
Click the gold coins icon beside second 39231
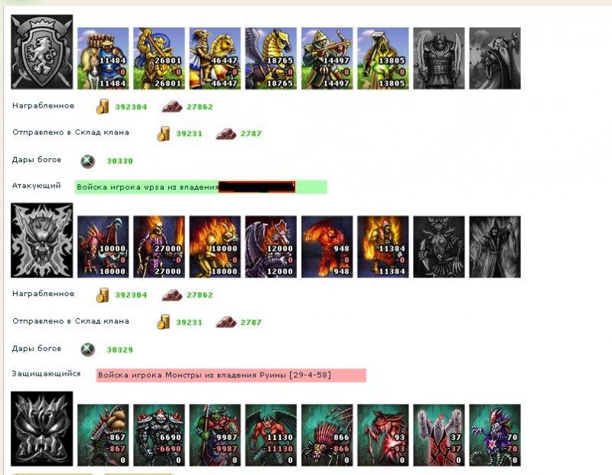pyautogui.click(x=164, y=322)
